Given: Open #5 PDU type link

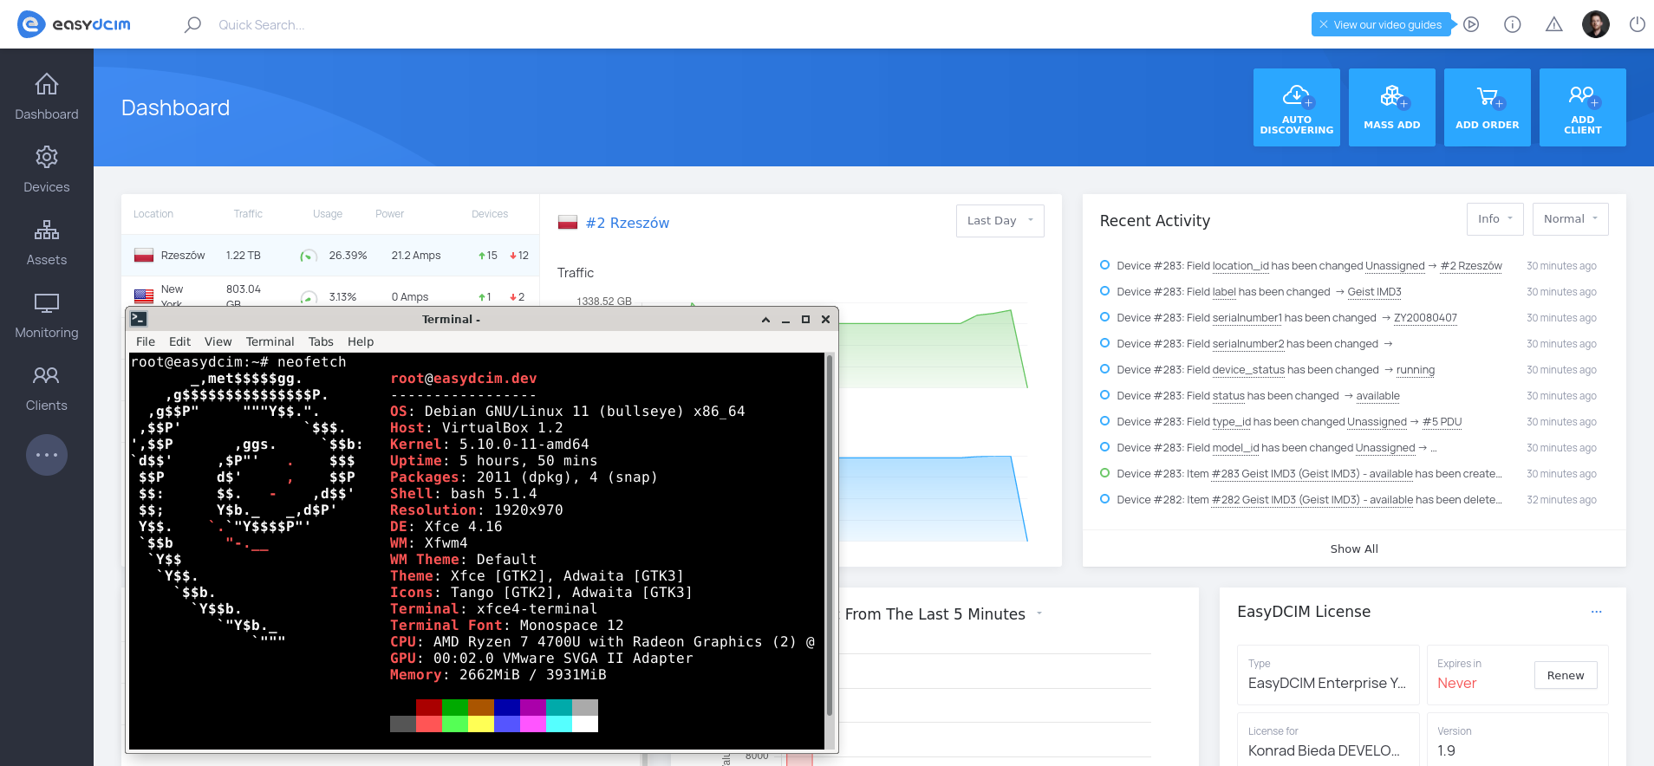Looking at the screenshot, I should click(1442, 422).
